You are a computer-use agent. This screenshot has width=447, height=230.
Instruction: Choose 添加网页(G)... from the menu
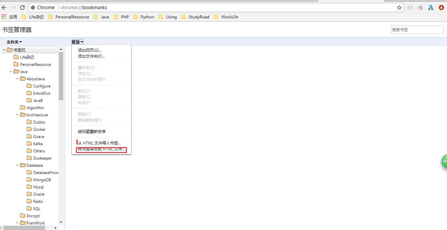[101, 50]
